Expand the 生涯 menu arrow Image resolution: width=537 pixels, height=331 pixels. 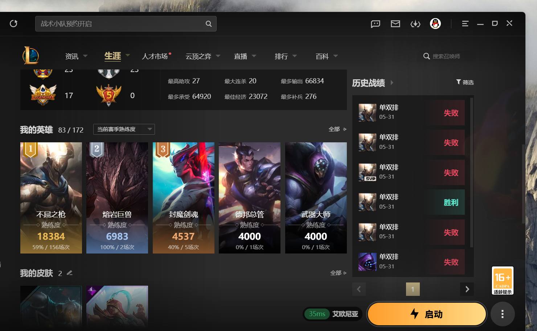[x=127, y=55]
